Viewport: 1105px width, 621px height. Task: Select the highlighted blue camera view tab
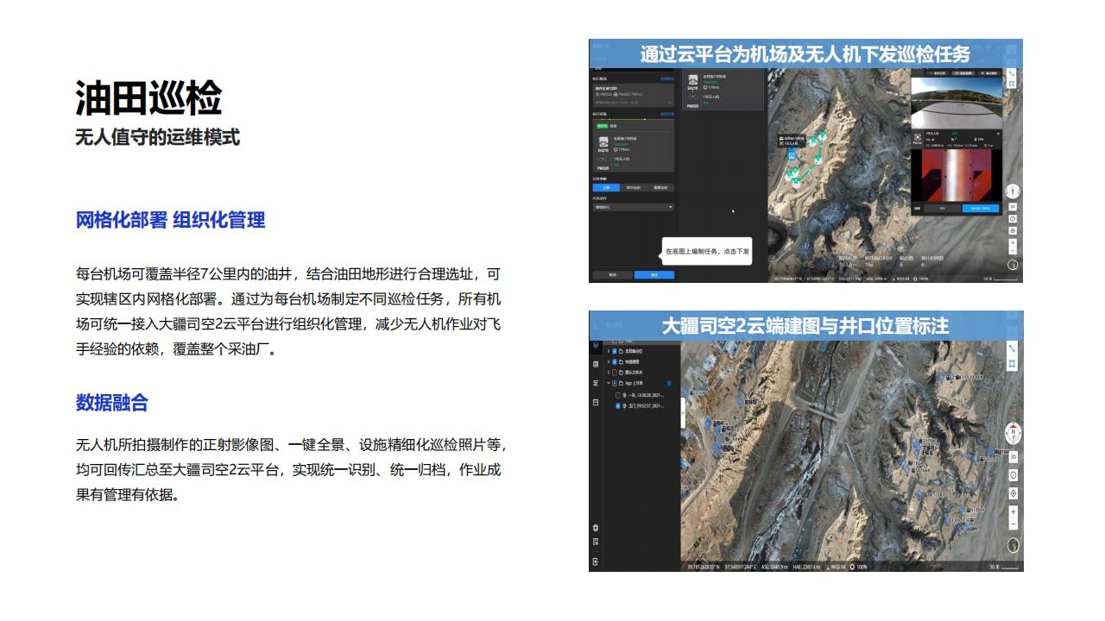(x=979, y=208)
